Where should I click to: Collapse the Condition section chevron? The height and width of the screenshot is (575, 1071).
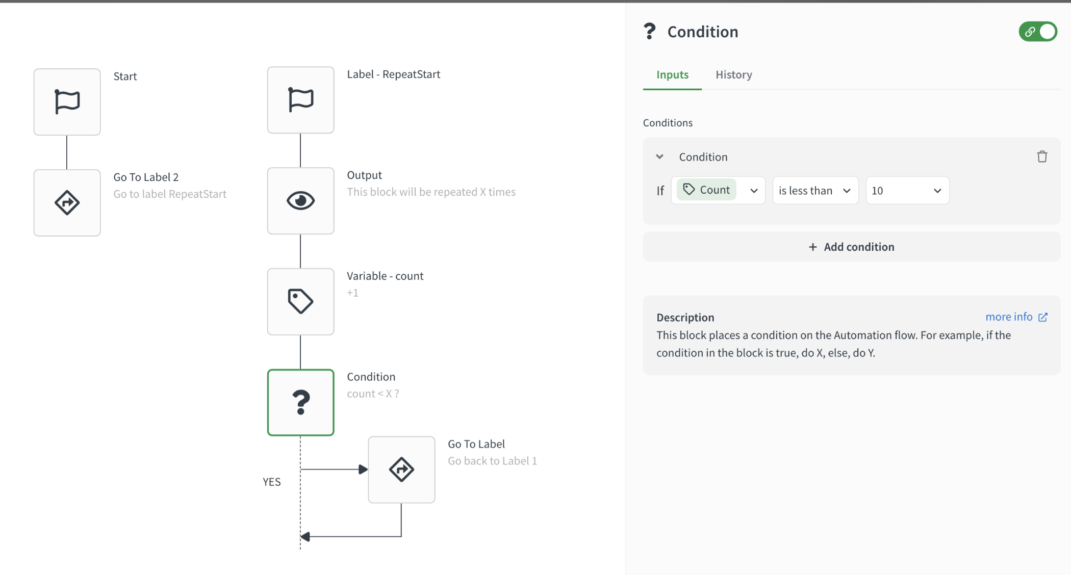tap(659, 156)
